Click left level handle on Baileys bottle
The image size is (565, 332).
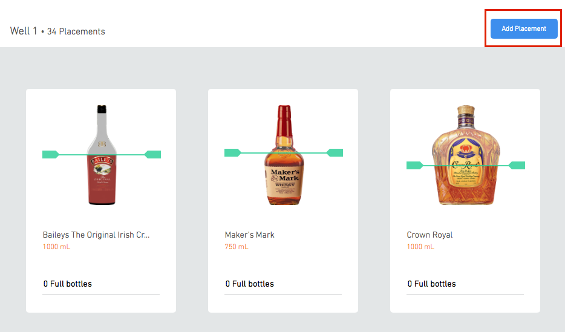50,155
